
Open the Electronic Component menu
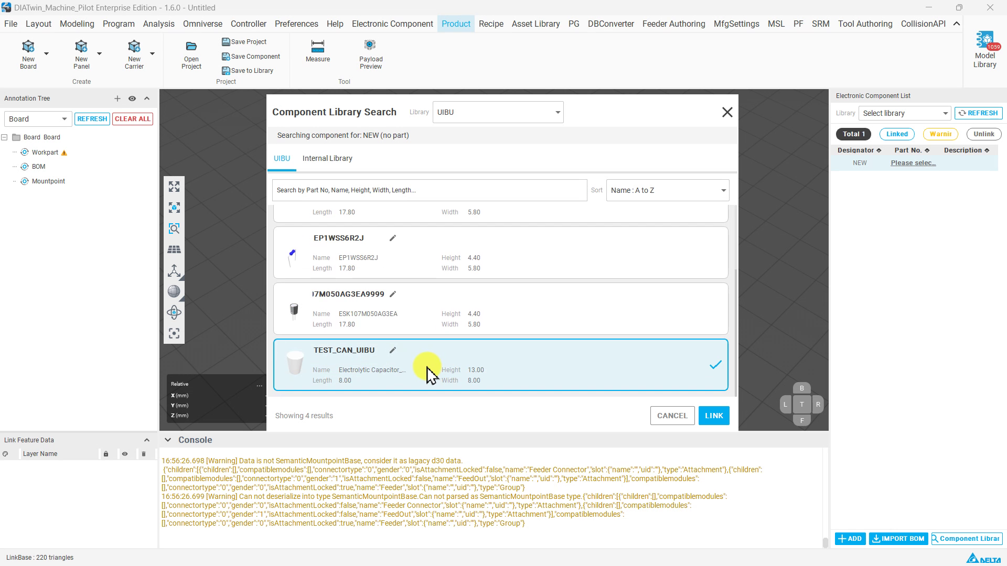pos(392,24)
